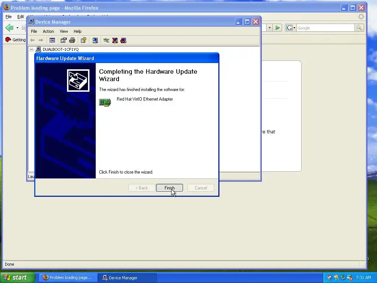This screenshot has width=377, height=283.
Task: Maximize the Device Manager window
Action: click(247, 22)
